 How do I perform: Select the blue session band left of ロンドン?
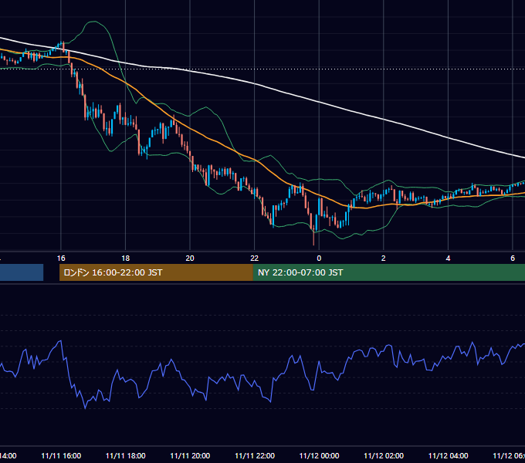(x=22, y=272)
